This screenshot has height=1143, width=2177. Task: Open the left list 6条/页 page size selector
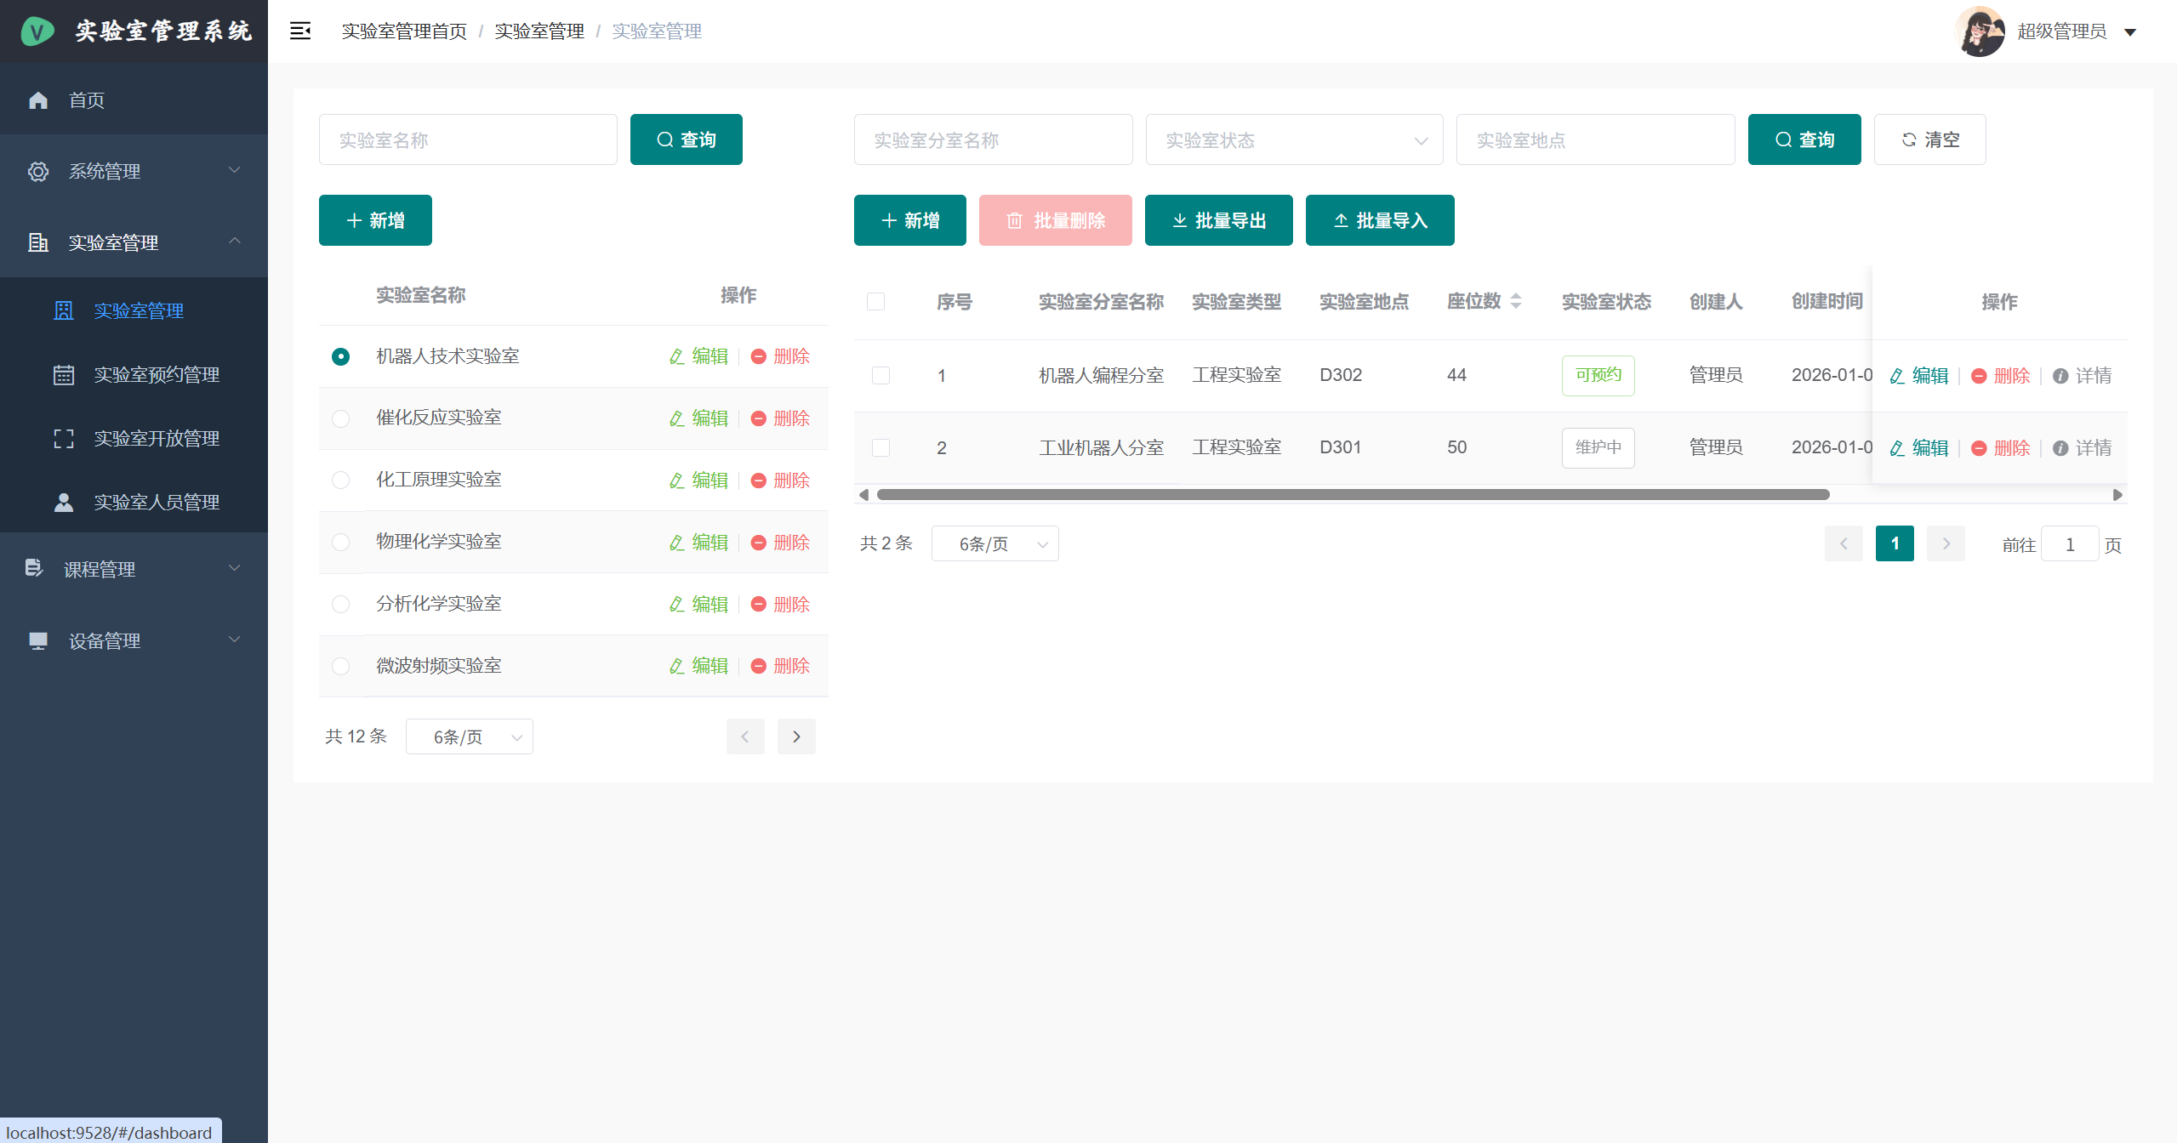pos(469,736)
